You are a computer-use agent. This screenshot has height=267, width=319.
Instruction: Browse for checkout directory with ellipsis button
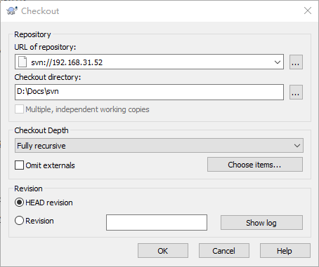click(296, 93)
